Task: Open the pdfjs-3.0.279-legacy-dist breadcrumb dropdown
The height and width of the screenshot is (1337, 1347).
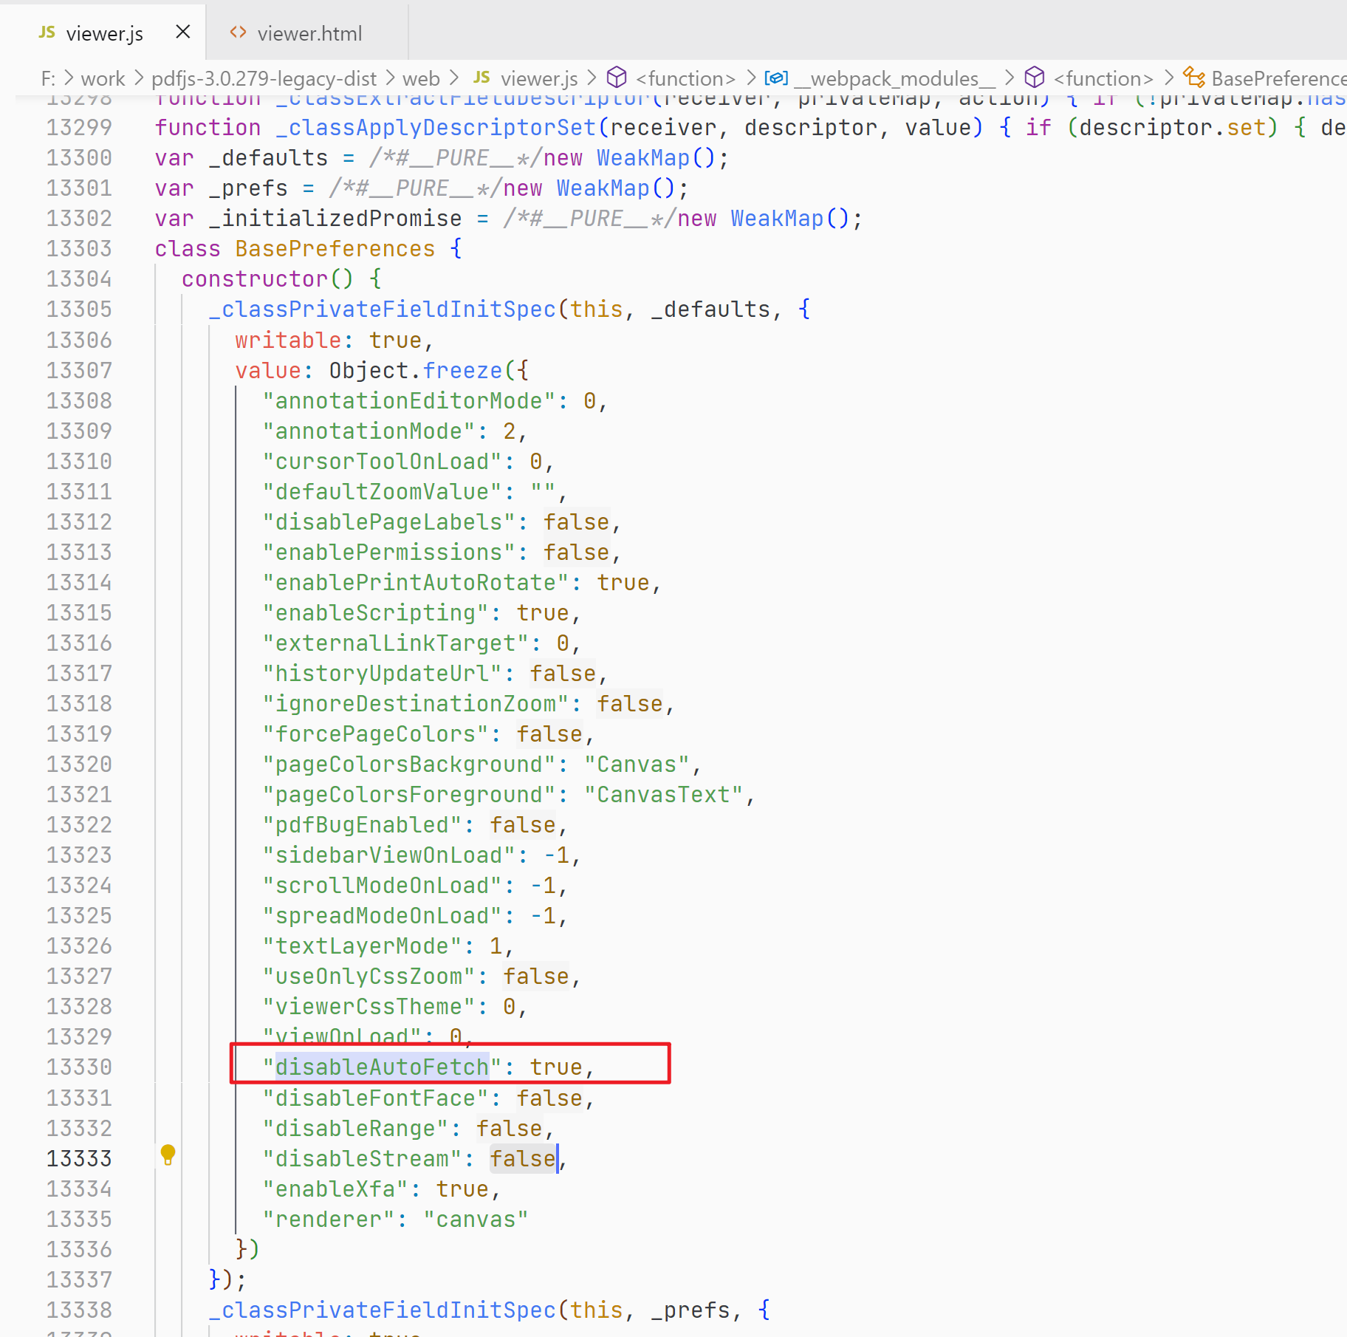Action: (x=264, y=78)
